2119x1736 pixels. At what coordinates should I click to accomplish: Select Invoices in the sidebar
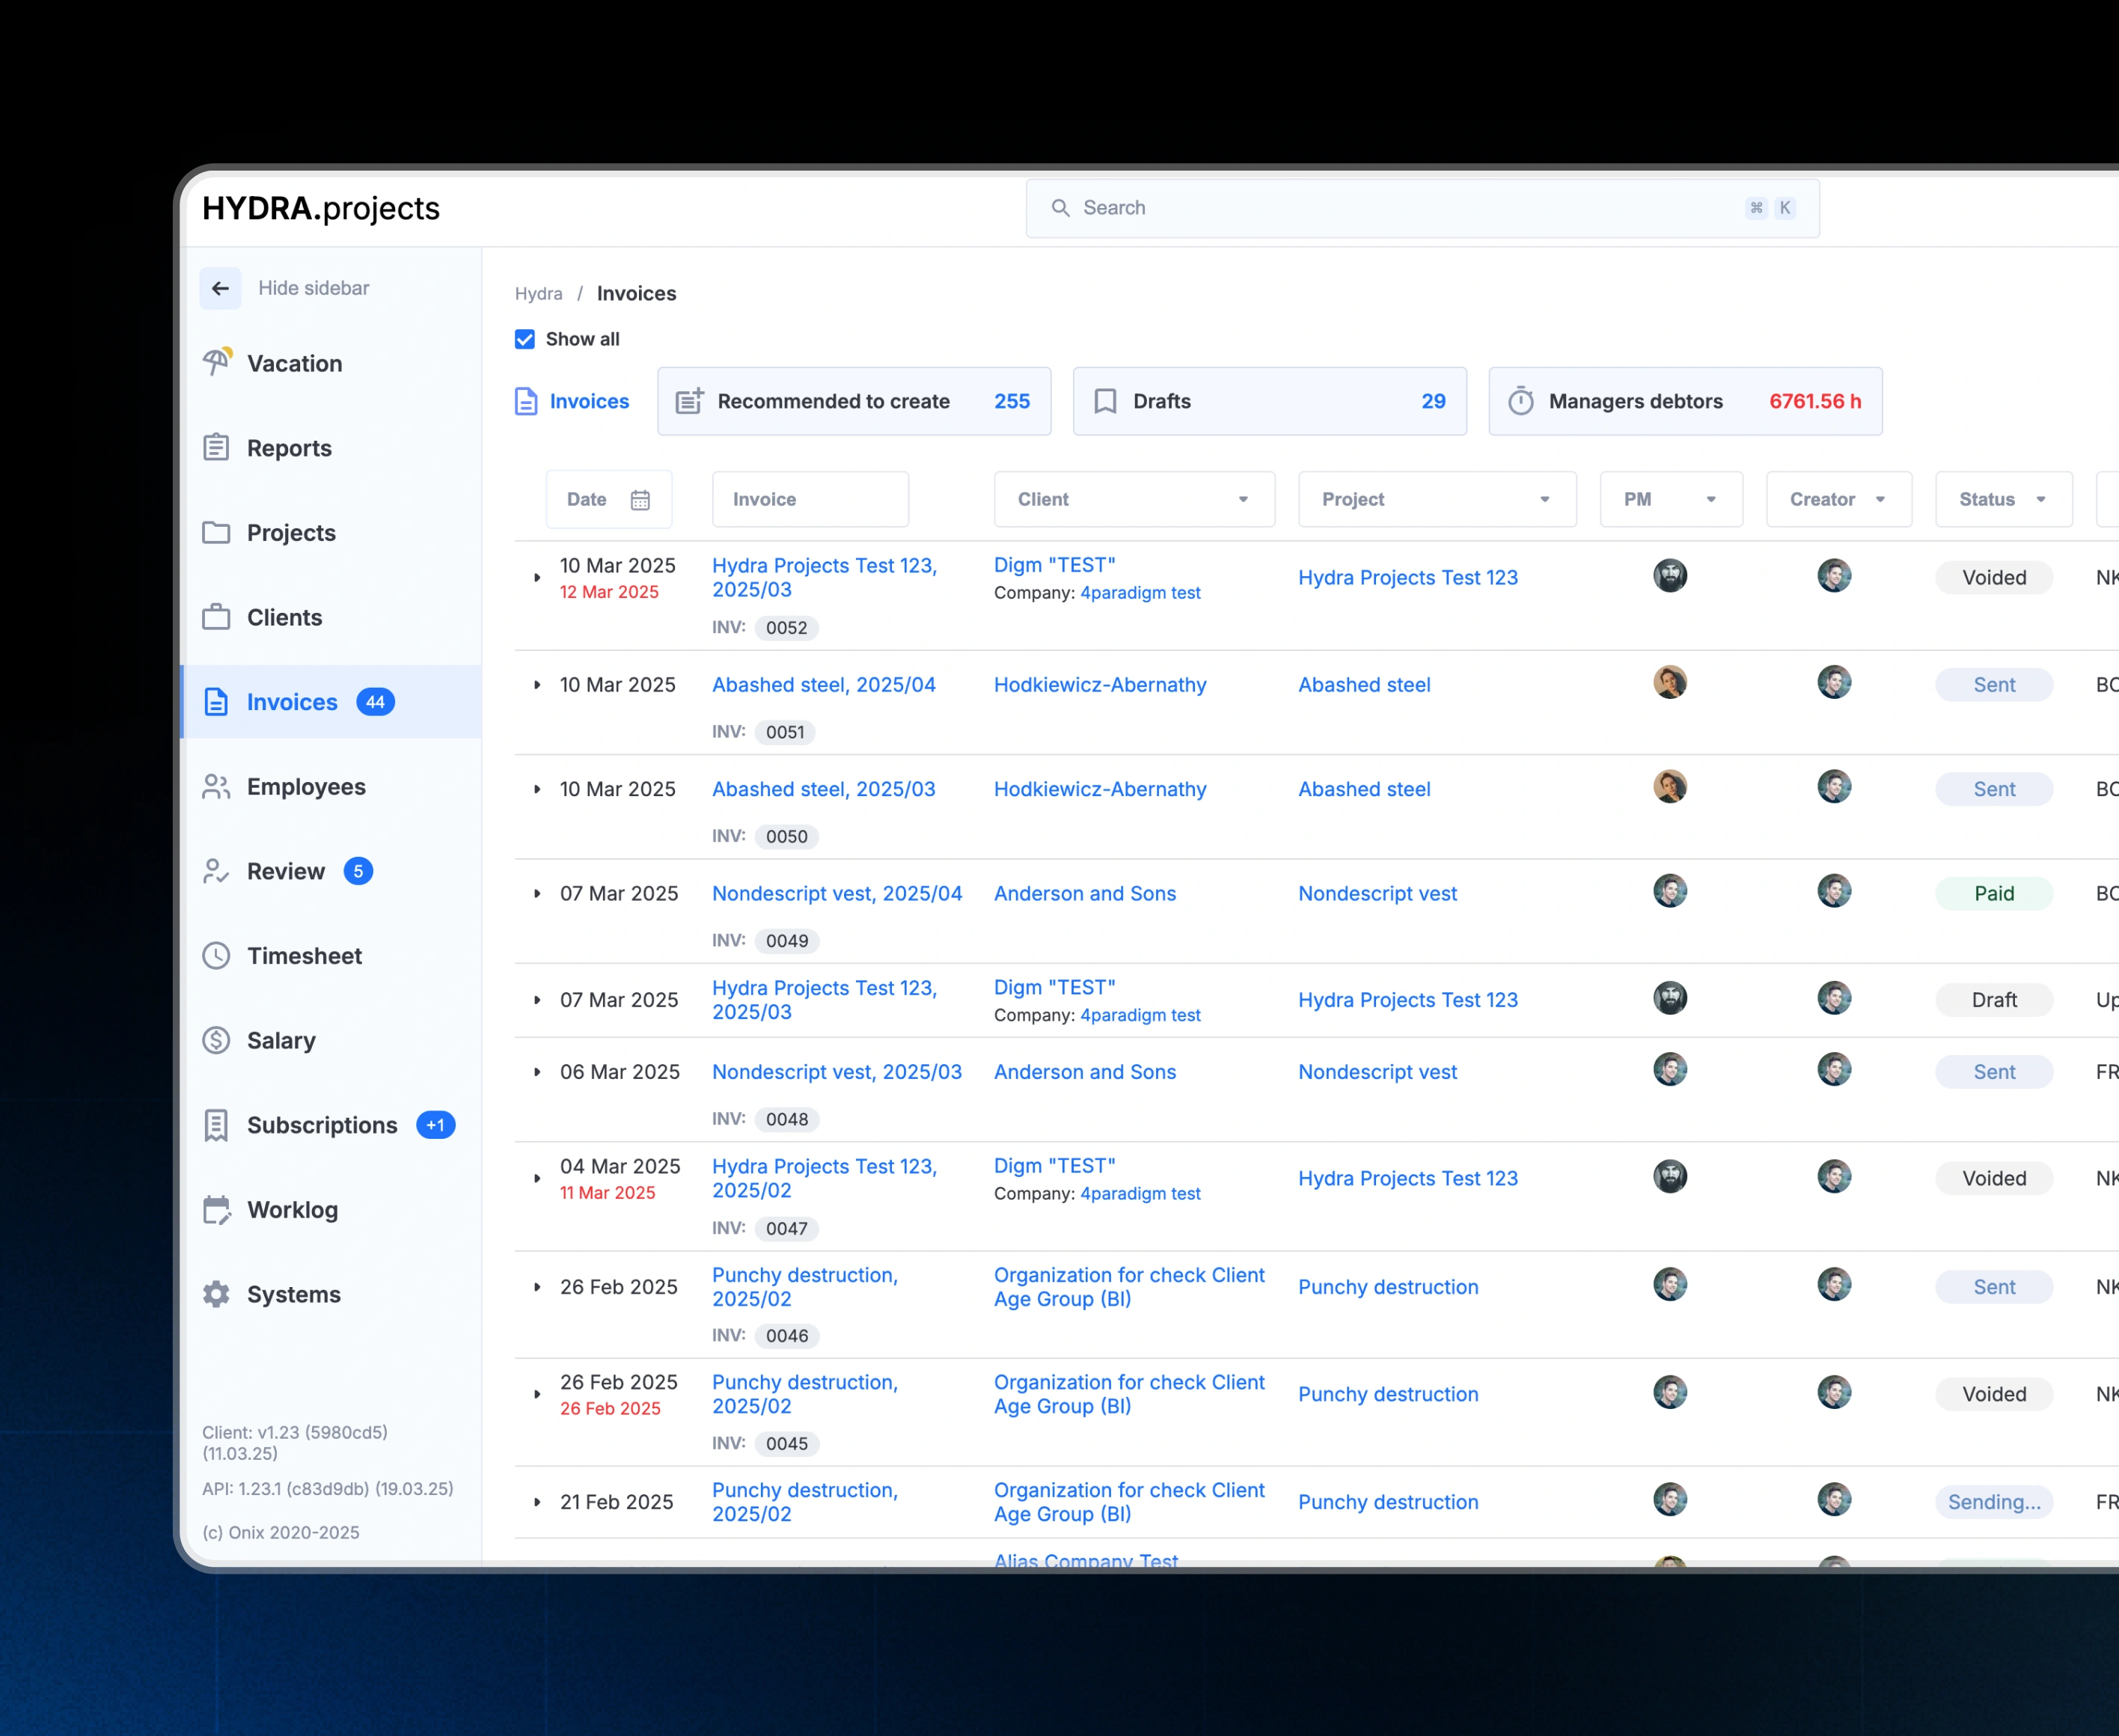tap(332, 702)
